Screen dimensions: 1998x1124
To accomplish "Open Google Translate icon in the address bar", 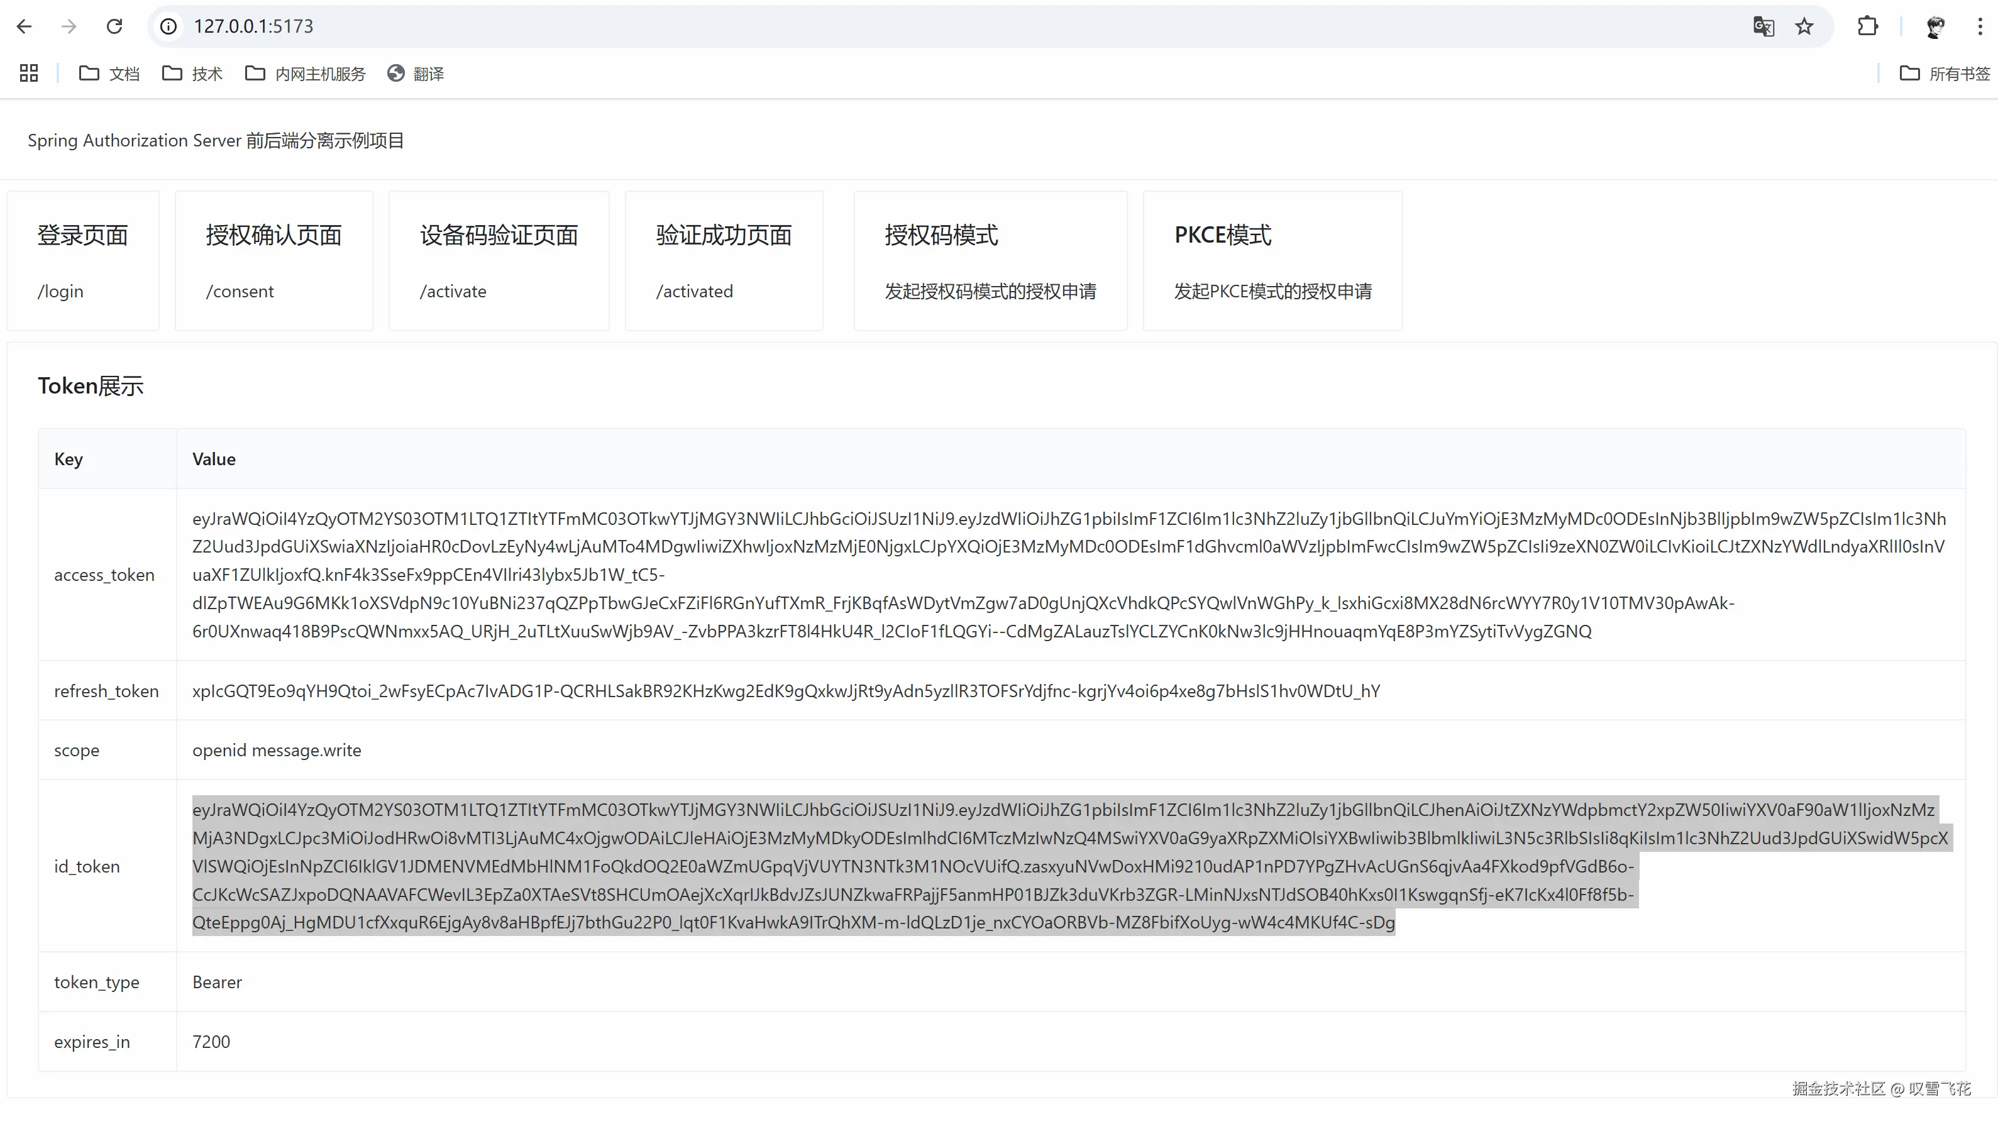I will 1763,26.
